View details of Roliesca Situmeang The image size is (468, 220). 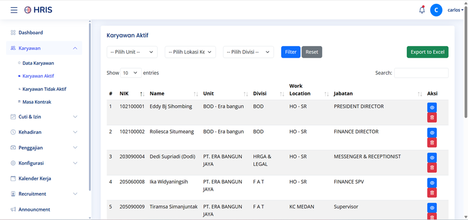pyautogui.click(x=432, y=133)
